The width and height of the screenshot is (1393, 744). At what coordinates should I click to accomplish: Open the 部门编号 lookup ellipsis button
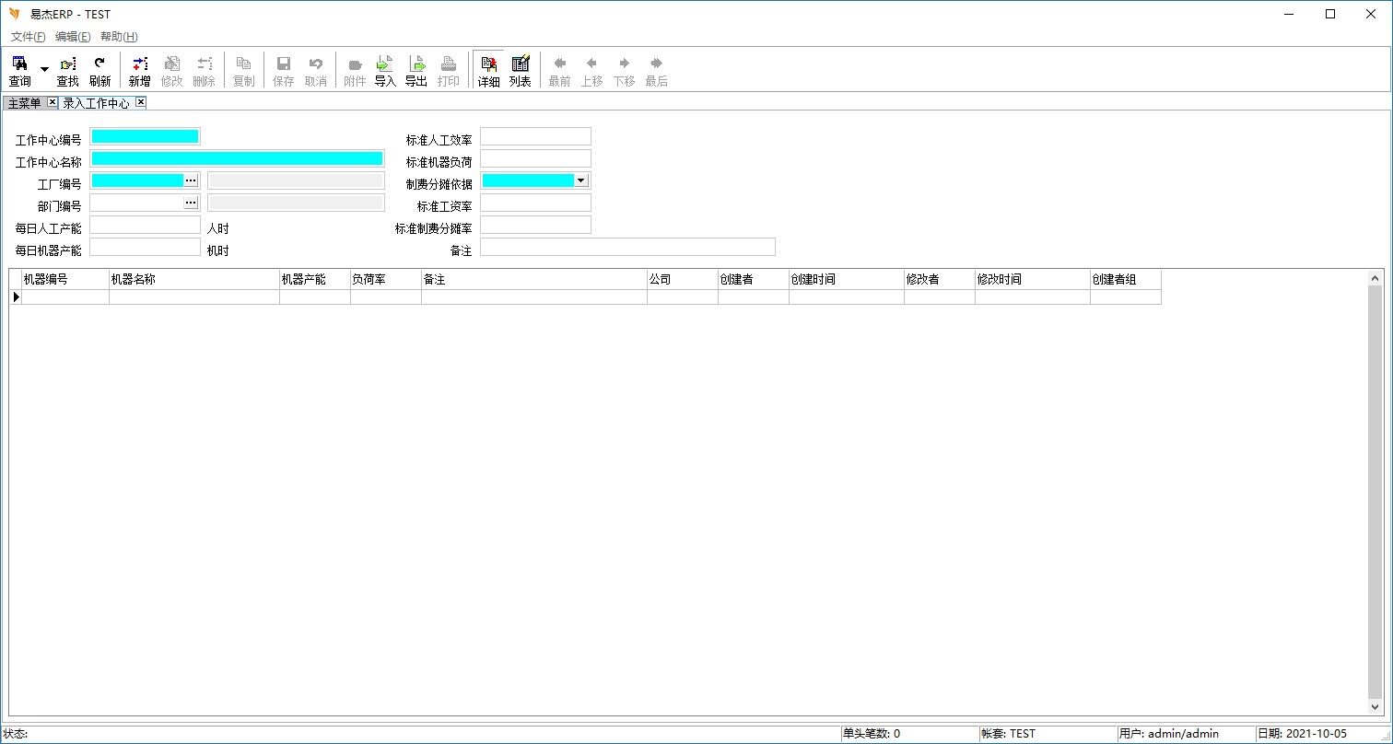click(191, 203)
